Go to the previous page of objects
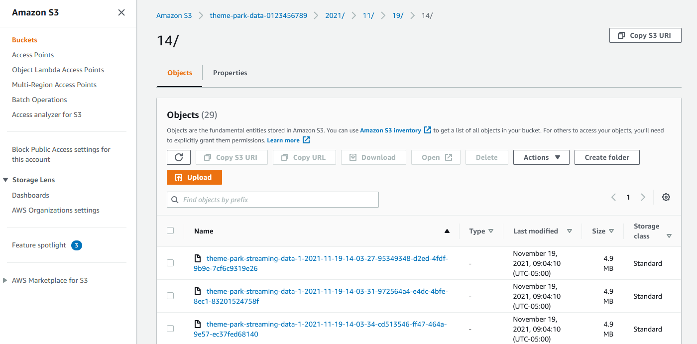Image resolution: width=697 pixels, height=344 pixels. 614,197
